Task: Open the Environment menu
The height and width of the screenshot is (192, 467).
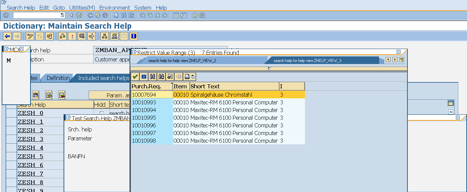Action: [x=114, y=8]
